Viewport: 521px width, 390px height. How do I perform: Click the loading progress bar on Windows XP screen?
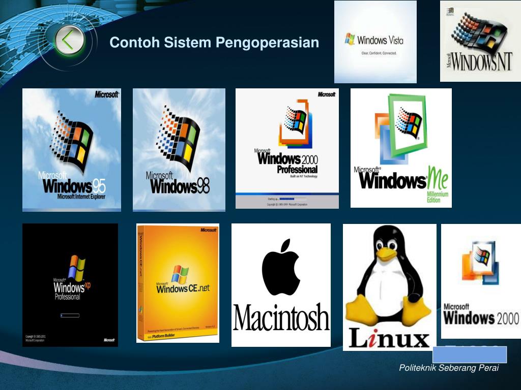[70, 315]
